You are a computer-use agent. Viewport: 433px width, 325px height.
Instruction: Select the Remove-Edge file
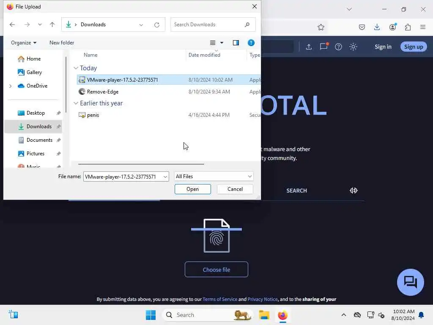coord(102,92)
